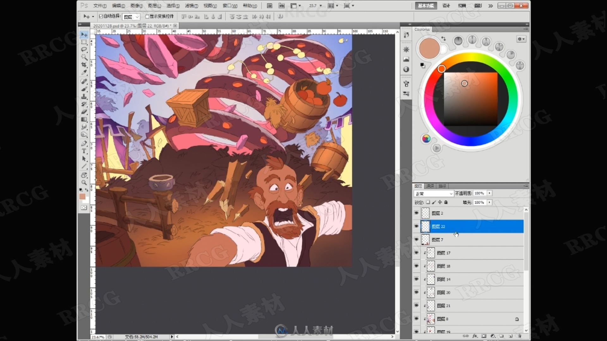Open the fill (填充) slider arrow

489,202
